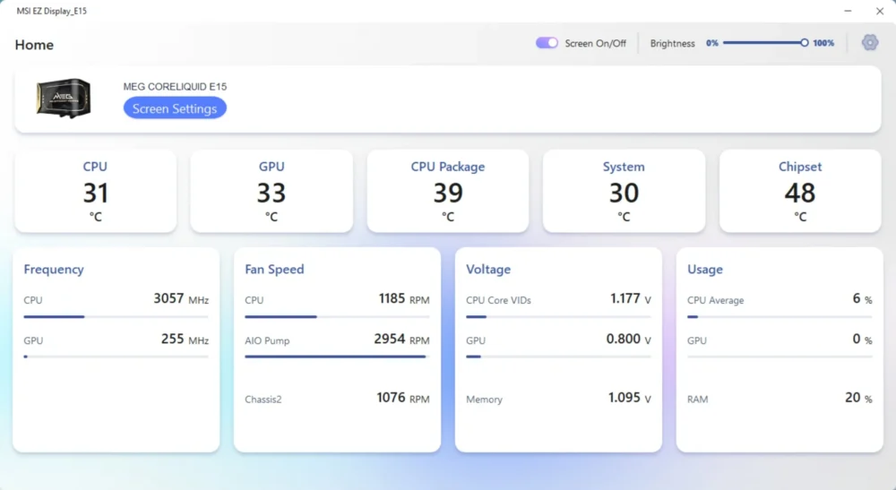Viewport: 896px width, 490px height.
Task: Click the 3057 MHz CPU frequency value
Action: [x=181, y=298]
